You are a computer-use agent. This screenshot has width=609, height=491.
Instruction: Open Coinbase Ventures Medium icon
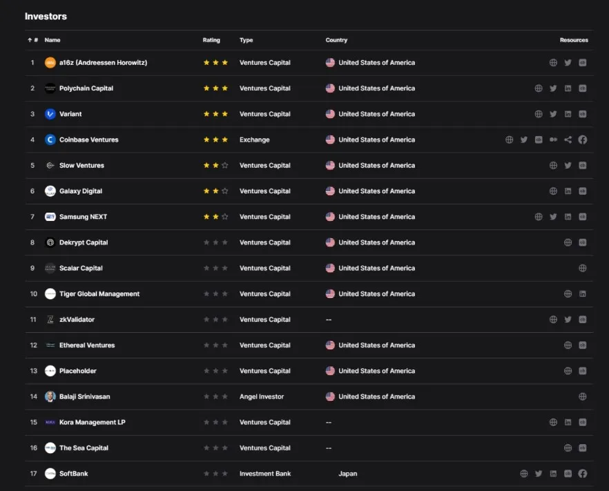553,139
